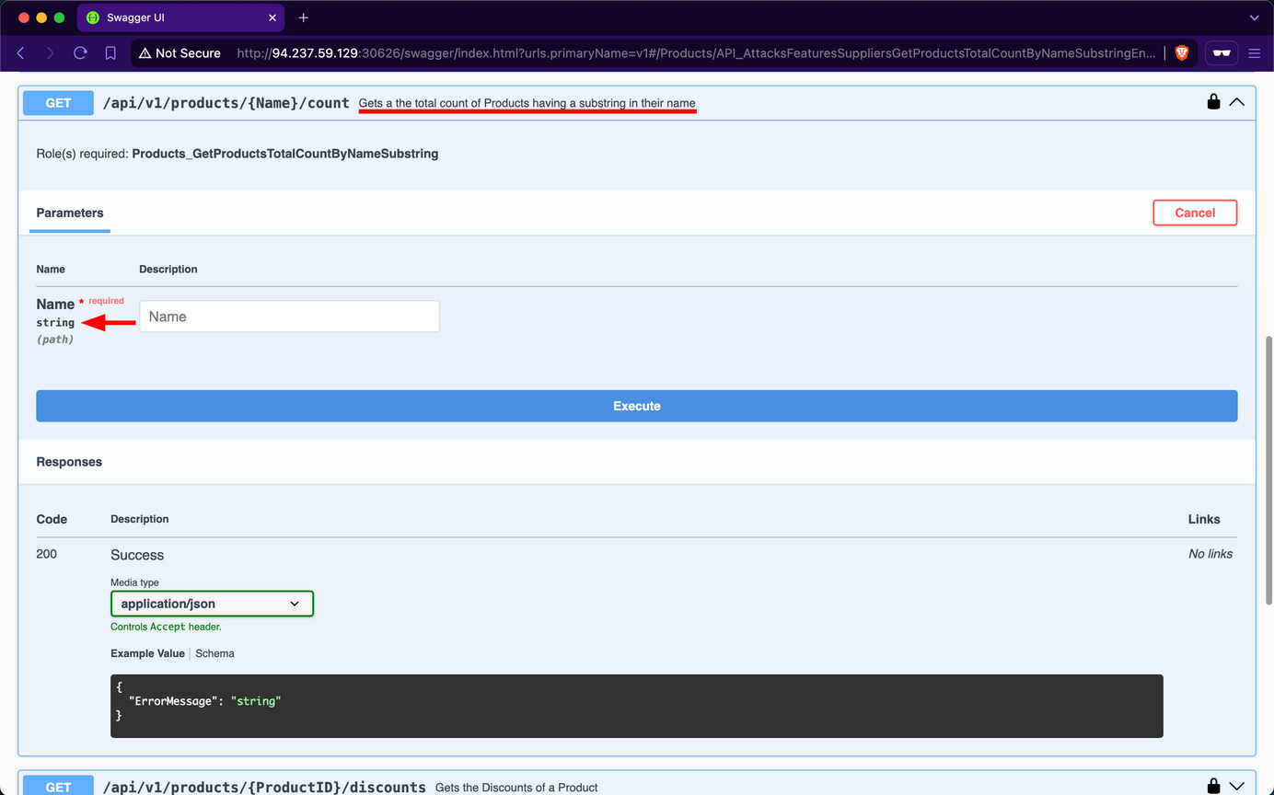The width and height of the screenshot is (1274, 795).
Task: Cancel the try-it-out mode
Action: point(1195,213)
